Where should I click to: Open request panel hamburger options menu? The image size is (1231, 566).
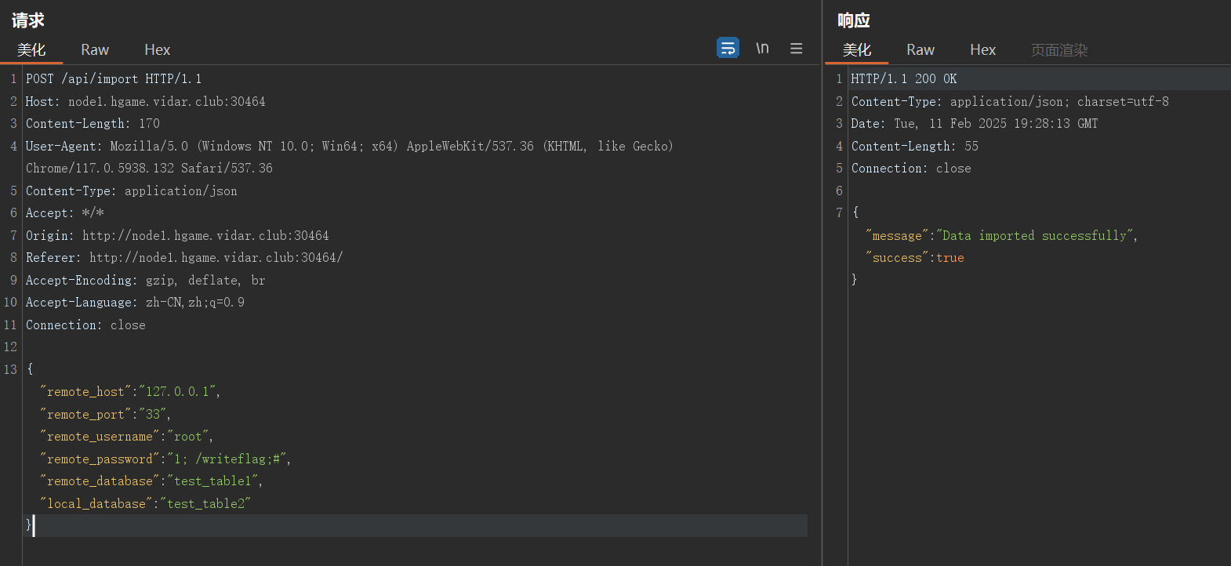click(796, 49)
